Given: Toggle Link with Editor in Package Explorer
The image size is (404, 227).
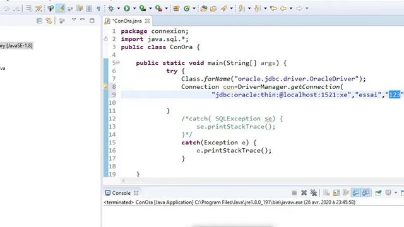Looking at the screenshot, I should pos(49,21).
